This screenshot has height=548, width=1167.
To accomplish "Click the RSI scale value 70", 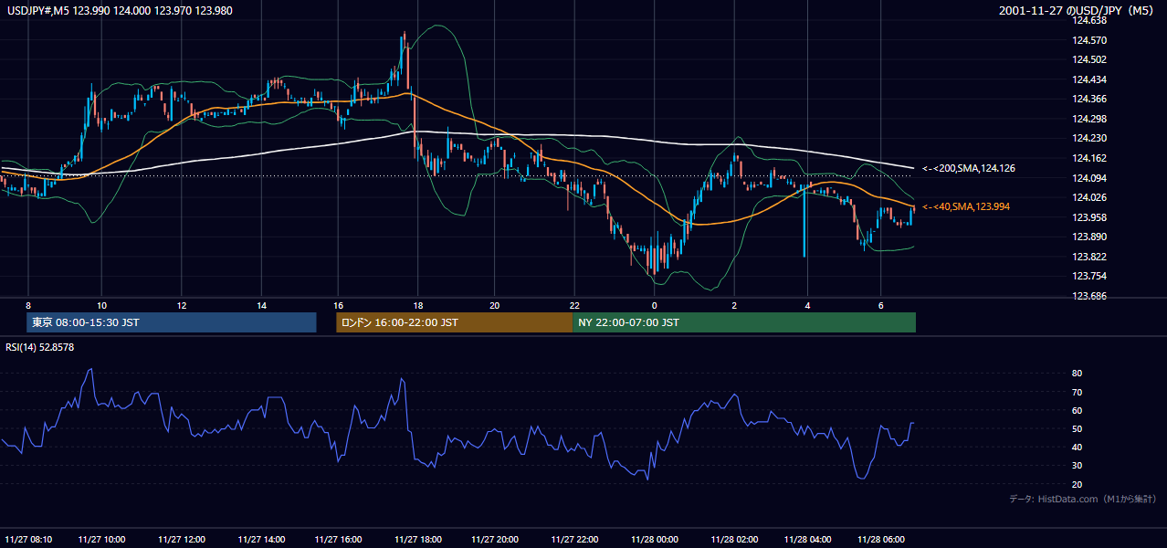I will [1077, 392].
